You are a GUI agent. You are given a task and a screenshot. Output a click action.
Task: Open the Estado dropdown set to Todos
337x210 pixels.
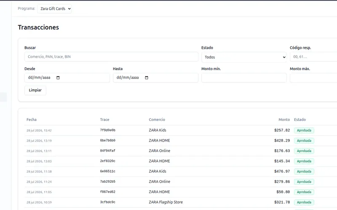coord(244,57)
